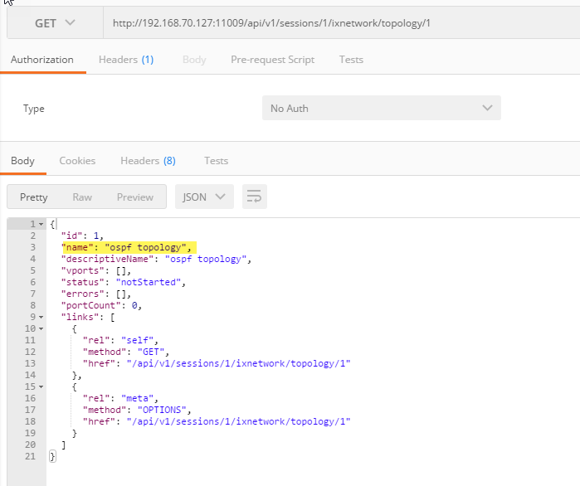Click the highlighted name line in response
Screen dimensions: 580x486
(127, 247)
